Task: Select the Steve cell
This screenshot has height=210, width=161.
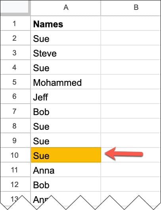Action: (x=66, y=53)
